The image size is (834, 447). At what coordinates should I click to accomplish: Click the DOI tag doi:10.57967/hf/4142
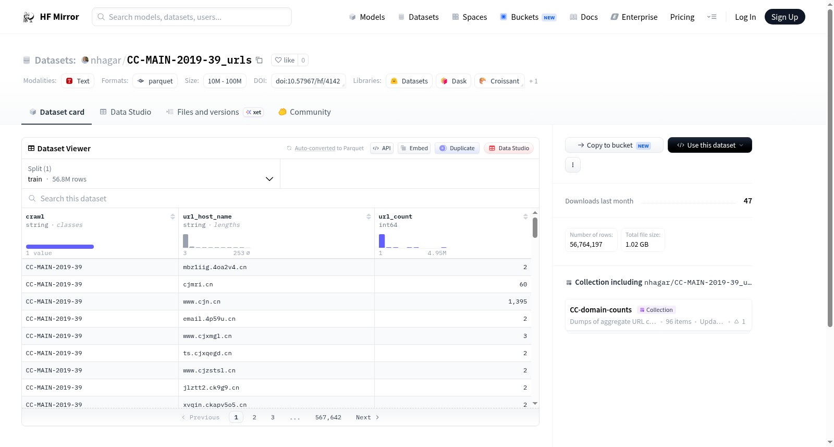coord(308,81)
